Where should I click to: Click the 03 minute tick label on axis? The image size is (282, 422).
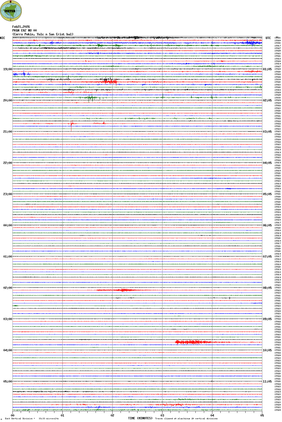(x=162, y=416)
